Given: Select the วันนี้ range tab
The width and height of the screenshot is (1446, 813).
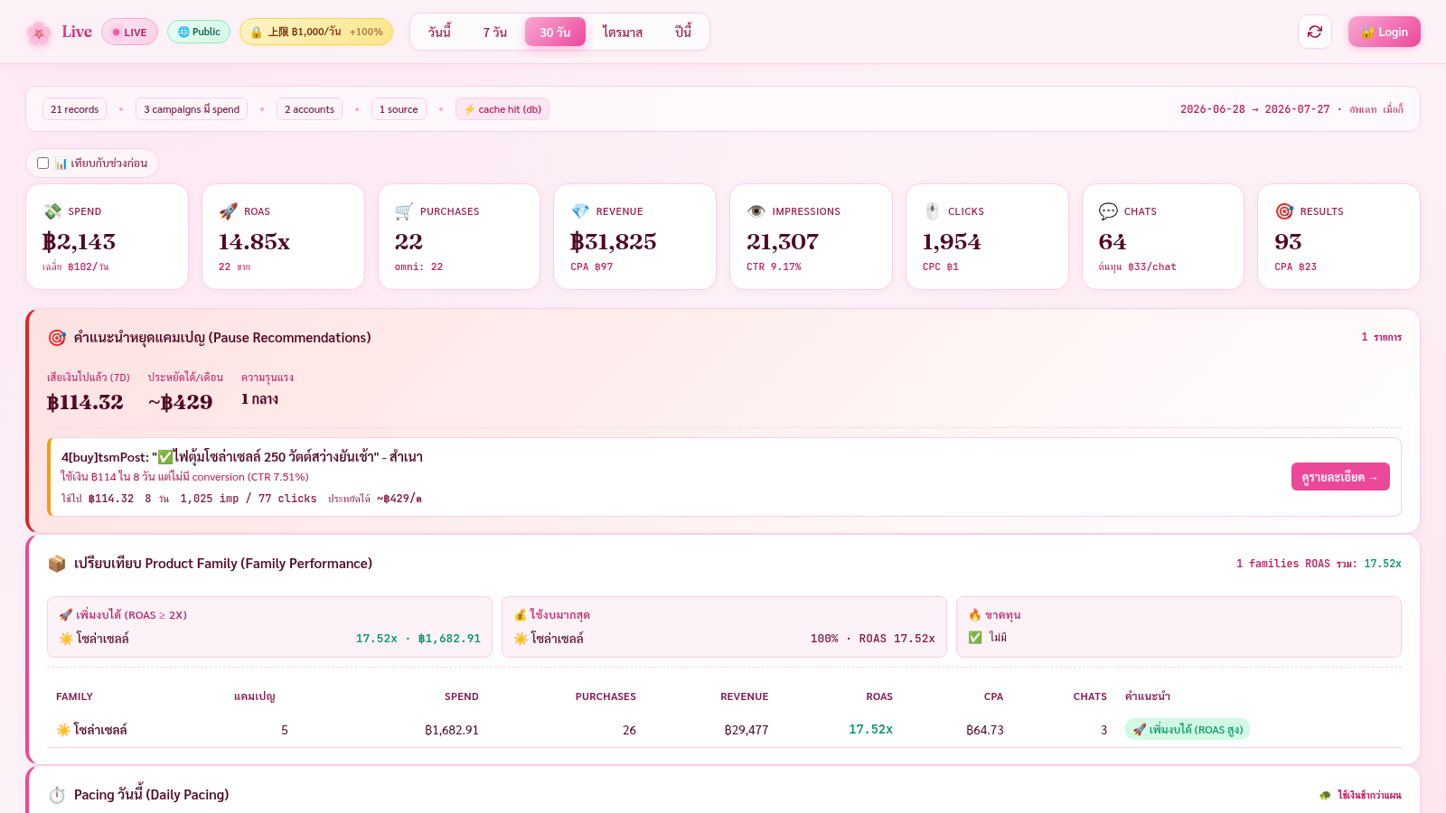Looking at the screenshot, I should click(x=439, y=32).
